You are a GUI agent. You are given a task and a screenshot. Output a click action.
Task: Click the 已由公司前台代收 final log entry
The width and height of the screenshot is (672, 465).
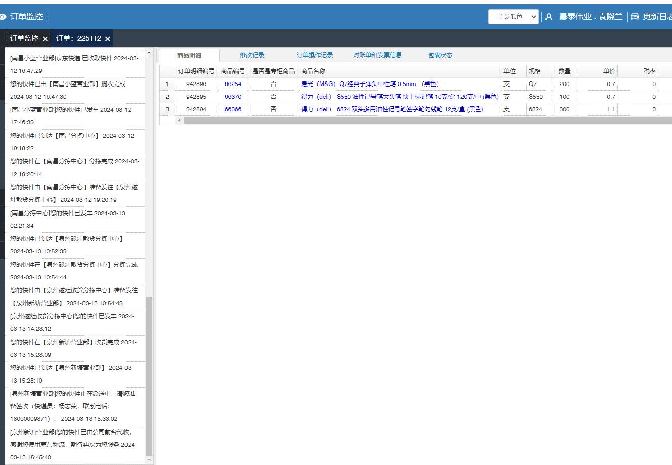point(75,445)
